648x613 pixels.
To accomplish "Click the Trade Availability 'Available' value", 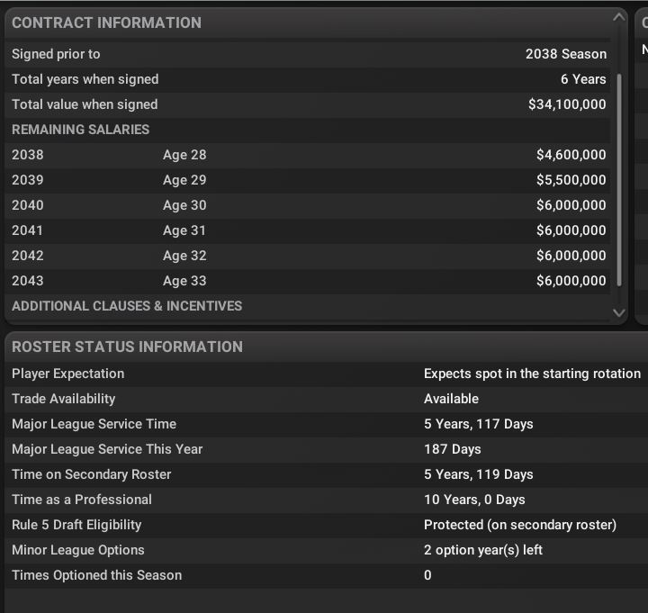I will click(451, 399).
